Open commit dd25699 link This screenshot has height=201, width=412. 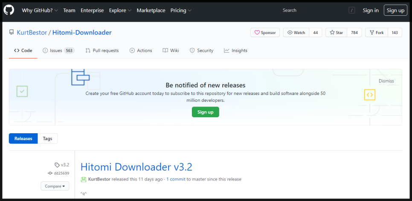point(61,173)
